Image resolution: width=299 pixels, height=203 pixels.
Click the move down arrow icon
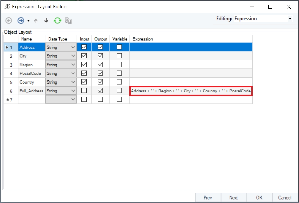click(x=46, y=21)
